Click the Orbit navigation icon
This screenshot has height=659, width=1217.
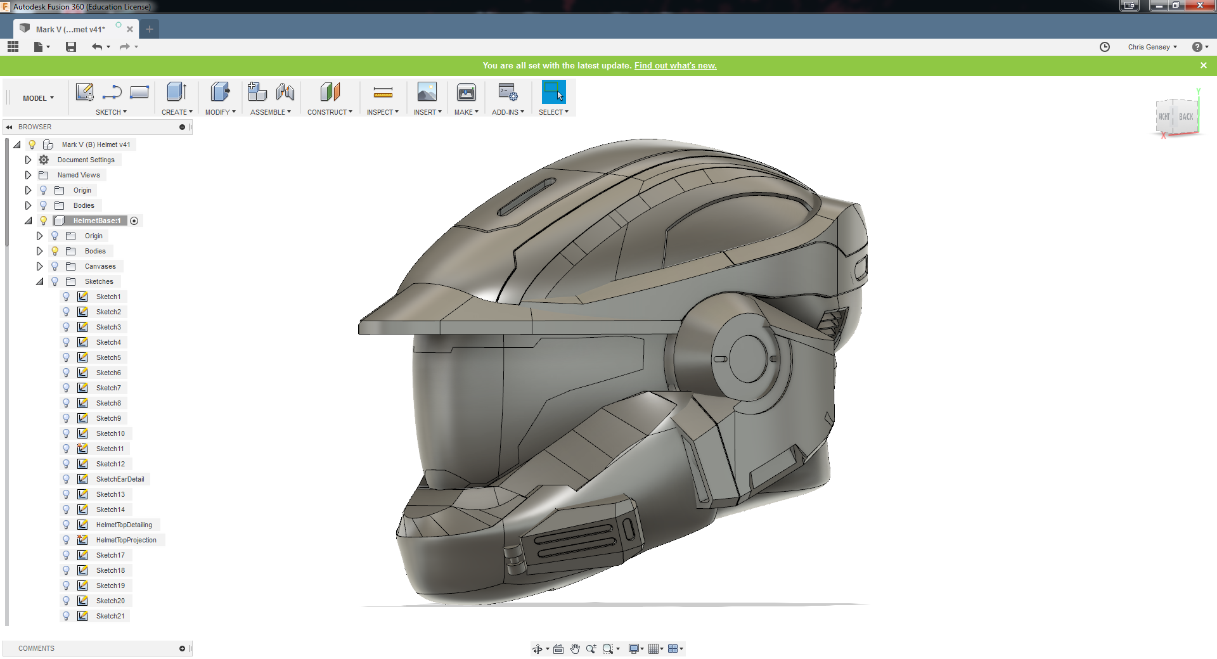(x=538, y=649)
